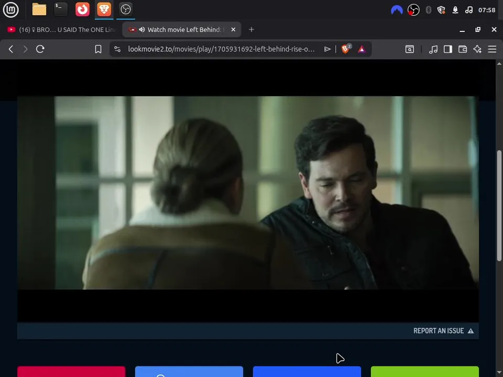Viewport: 503px width, 377px height.
Task: Open the Bluetooth tray indicator
Action: pos(428,10)
